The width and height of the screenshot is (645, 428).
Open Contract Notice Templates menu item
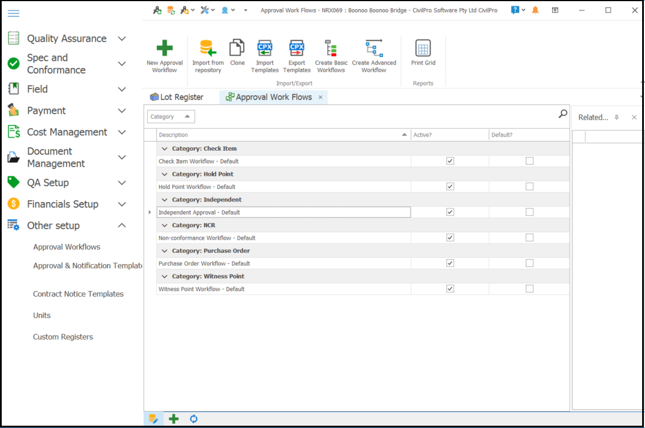(x=78, y=294)
